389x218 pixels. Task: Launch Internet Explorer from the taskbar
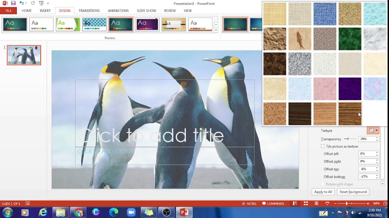point(43,213)
